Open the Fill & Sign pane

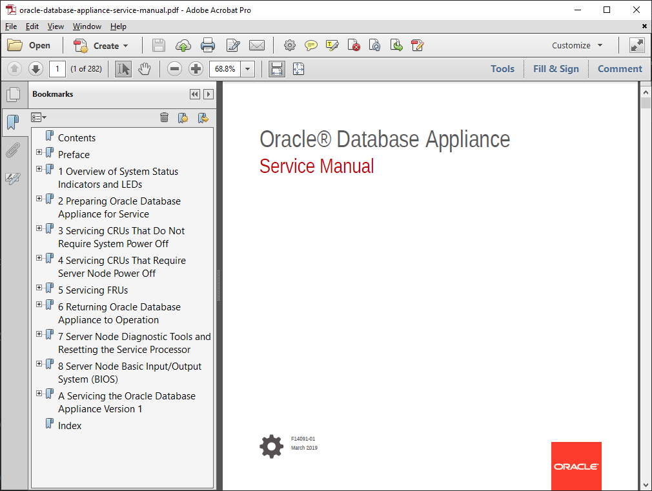tap(556, 68)
